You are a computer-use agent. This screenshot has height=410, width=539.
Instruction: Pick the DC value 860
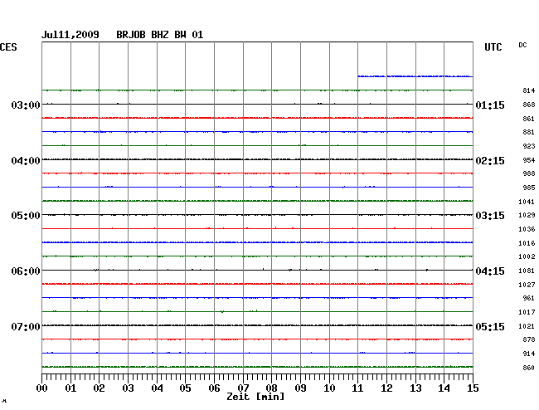point(529,368)
